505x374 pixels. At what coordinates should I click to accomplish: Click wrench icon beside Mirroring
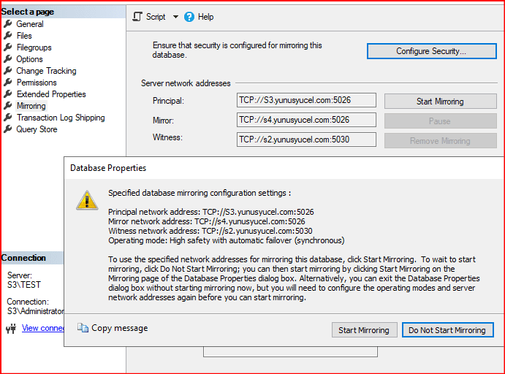8,106
